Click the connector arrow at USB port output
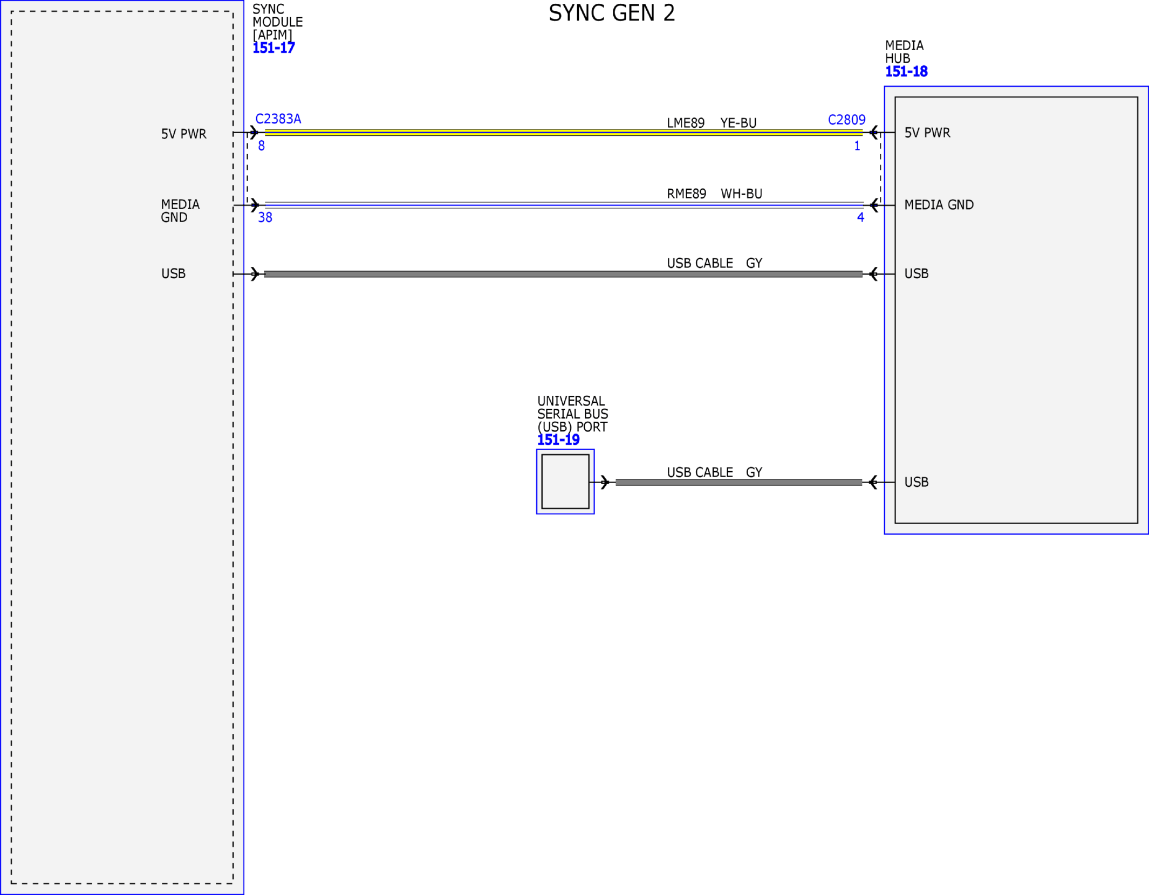Image resolution: width=1149 pixels, height=895 pixels. [605, 482]
